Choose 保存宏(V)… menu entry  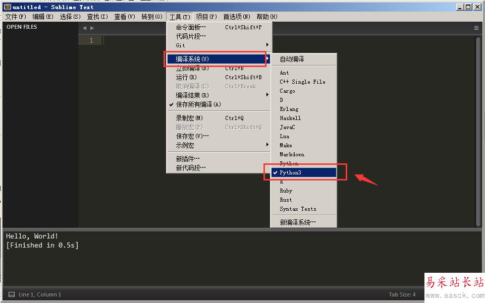(219, 136)
